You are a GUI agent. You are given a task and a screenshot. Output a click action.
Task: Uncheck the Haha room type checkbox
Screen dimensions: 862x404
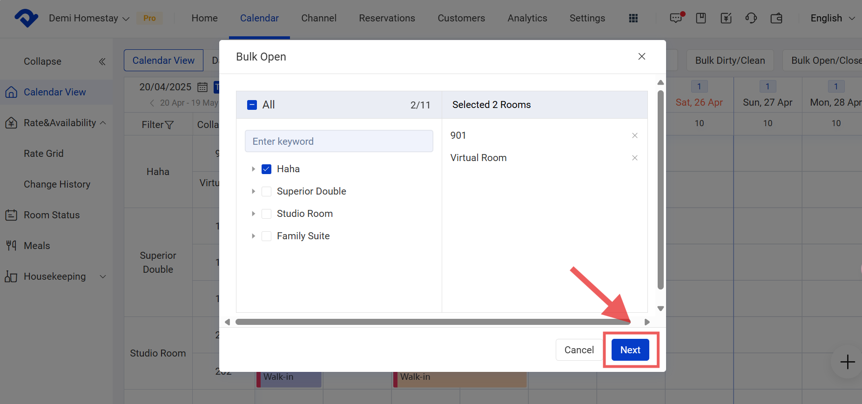tap(266, 169)
